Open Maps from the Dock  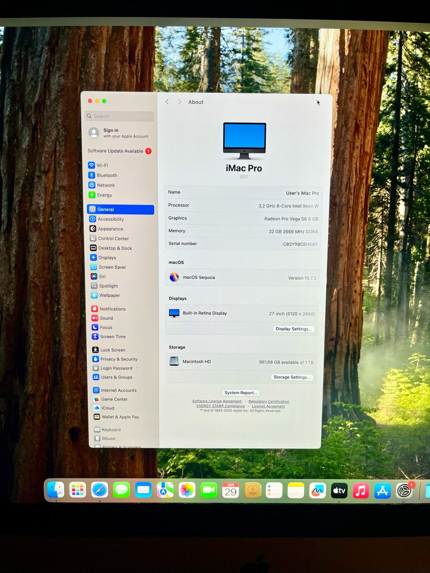click(x=165, y=490)
